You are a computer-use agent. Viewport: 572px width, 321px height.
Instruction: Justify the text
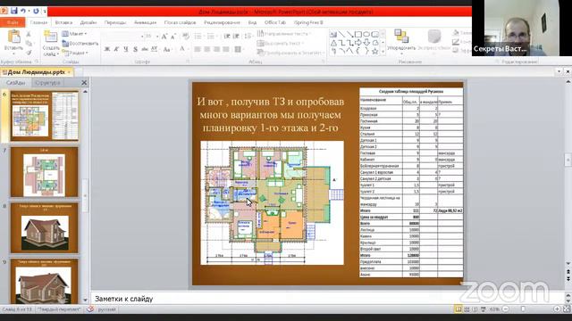click(226, 49)
